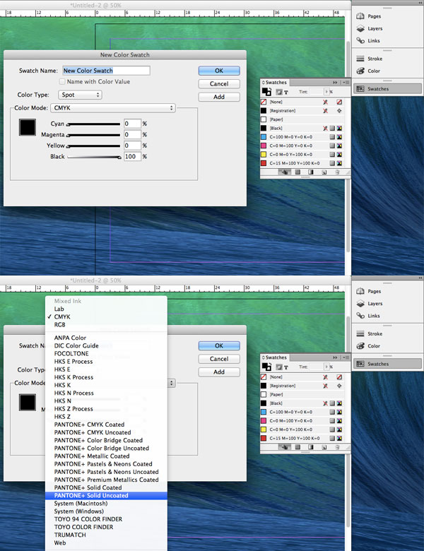424x551 pixels.
Task: Select TRUMATCH in the color mode list
Action: click(71, 535)
